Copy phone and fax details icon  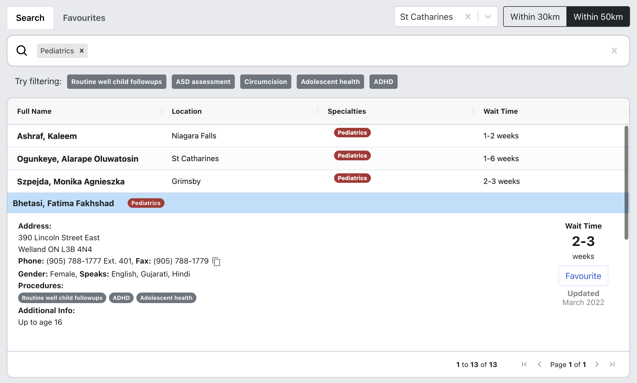click(x=216, y=262)
